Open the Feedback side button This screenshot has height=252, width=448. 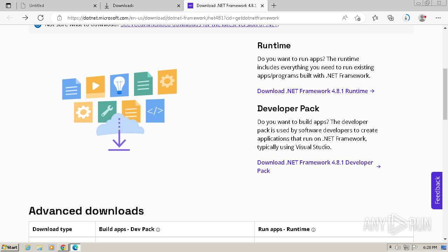pos(437,190)
